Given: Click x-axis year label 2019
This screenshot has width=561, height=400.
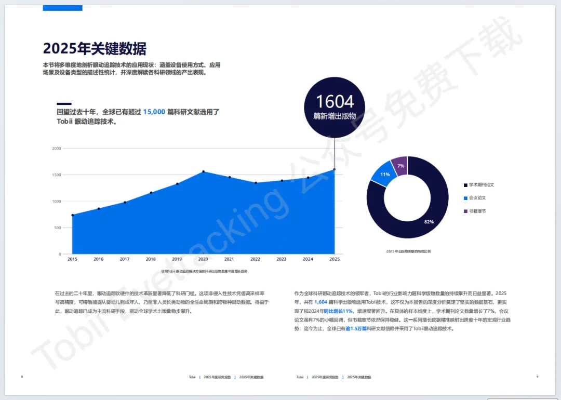Looking at the screenshot, I should tap(177, 259).
